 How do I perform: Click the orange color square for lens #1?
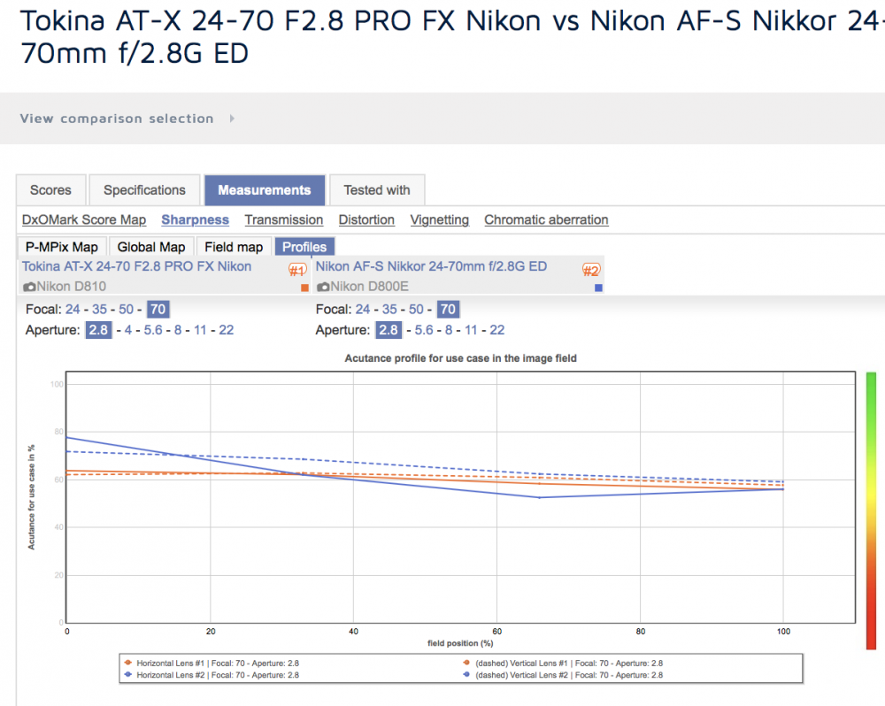coord(304,288)
